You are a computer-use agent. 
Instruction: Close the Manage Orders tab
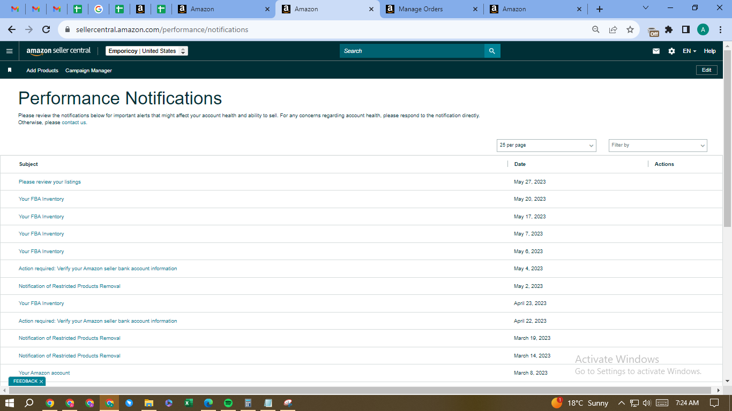pyautogui.click(x=475, y=9)
